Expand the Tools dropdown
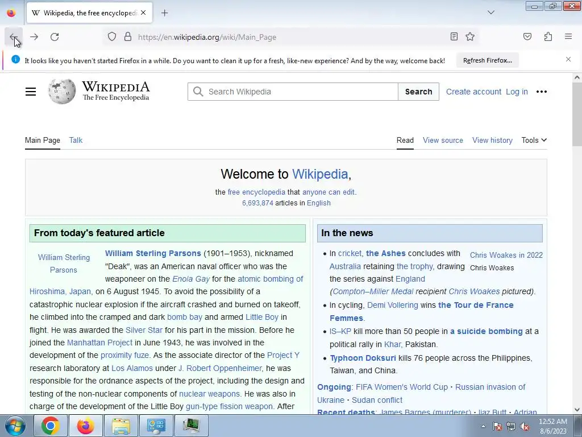 [x=534, y=140]
